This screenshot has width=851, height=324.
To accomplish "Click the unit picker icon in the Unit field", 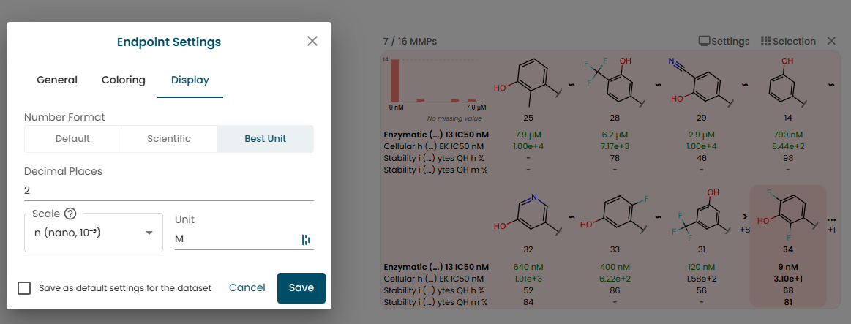I will (306, 239).
